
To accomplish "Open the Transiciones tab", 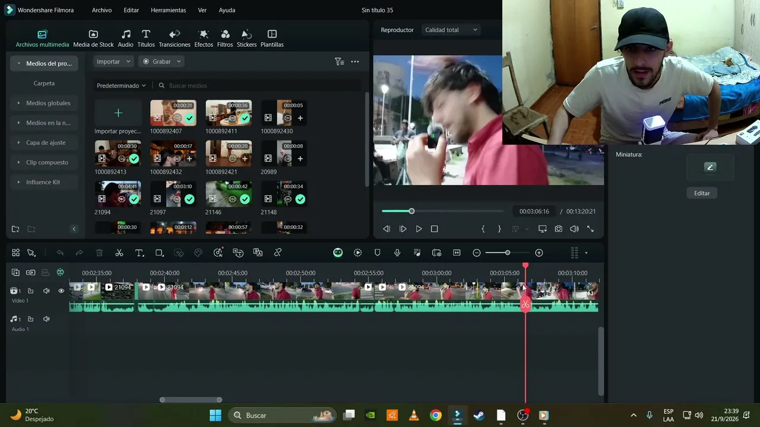I will [x=175, y=39].
